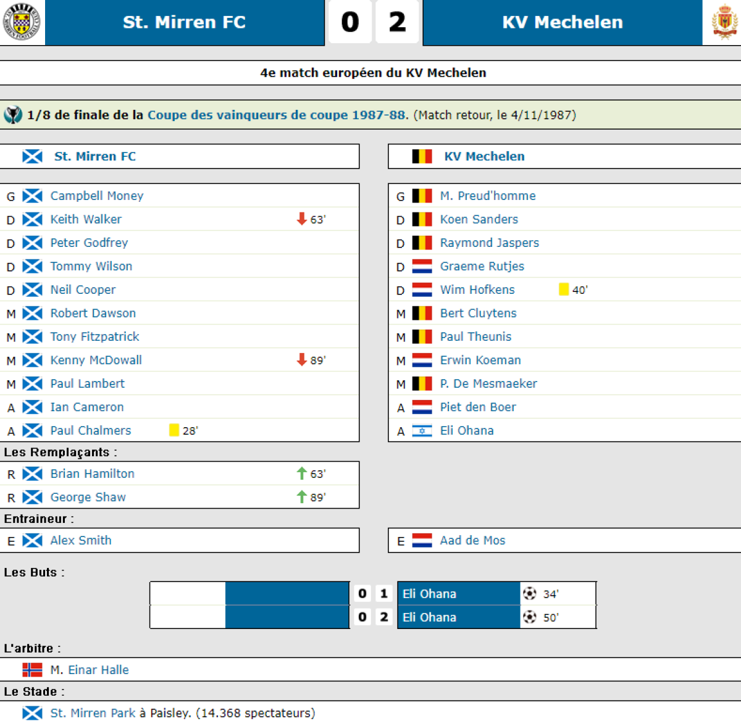Click Brian Hamilton's green substitution arrow
This screenshot has height=721, width=741.
tap(302, 473)
